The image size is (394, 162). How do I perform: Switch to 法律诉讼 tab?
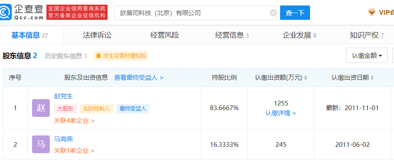click(97, 35)
